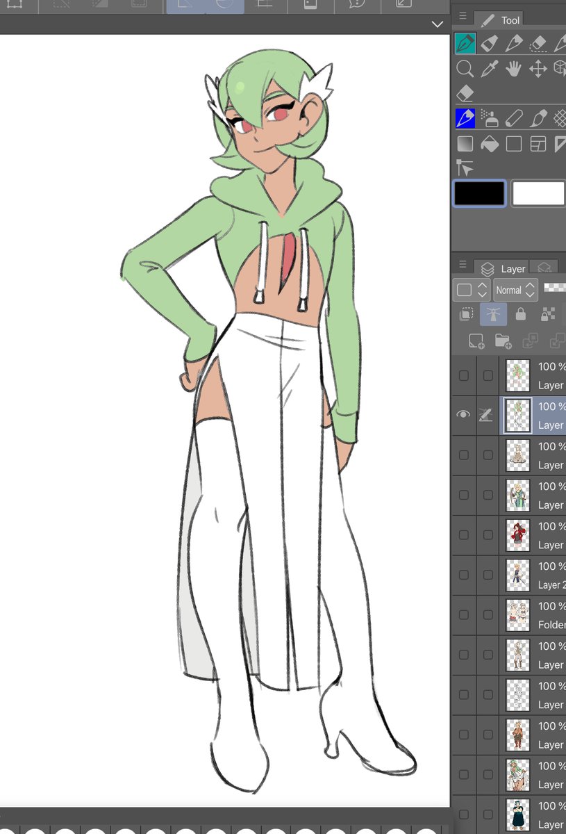Screen dimensions: 566x834
Task: Toggle clip to layer below
Action: (465, 315)
